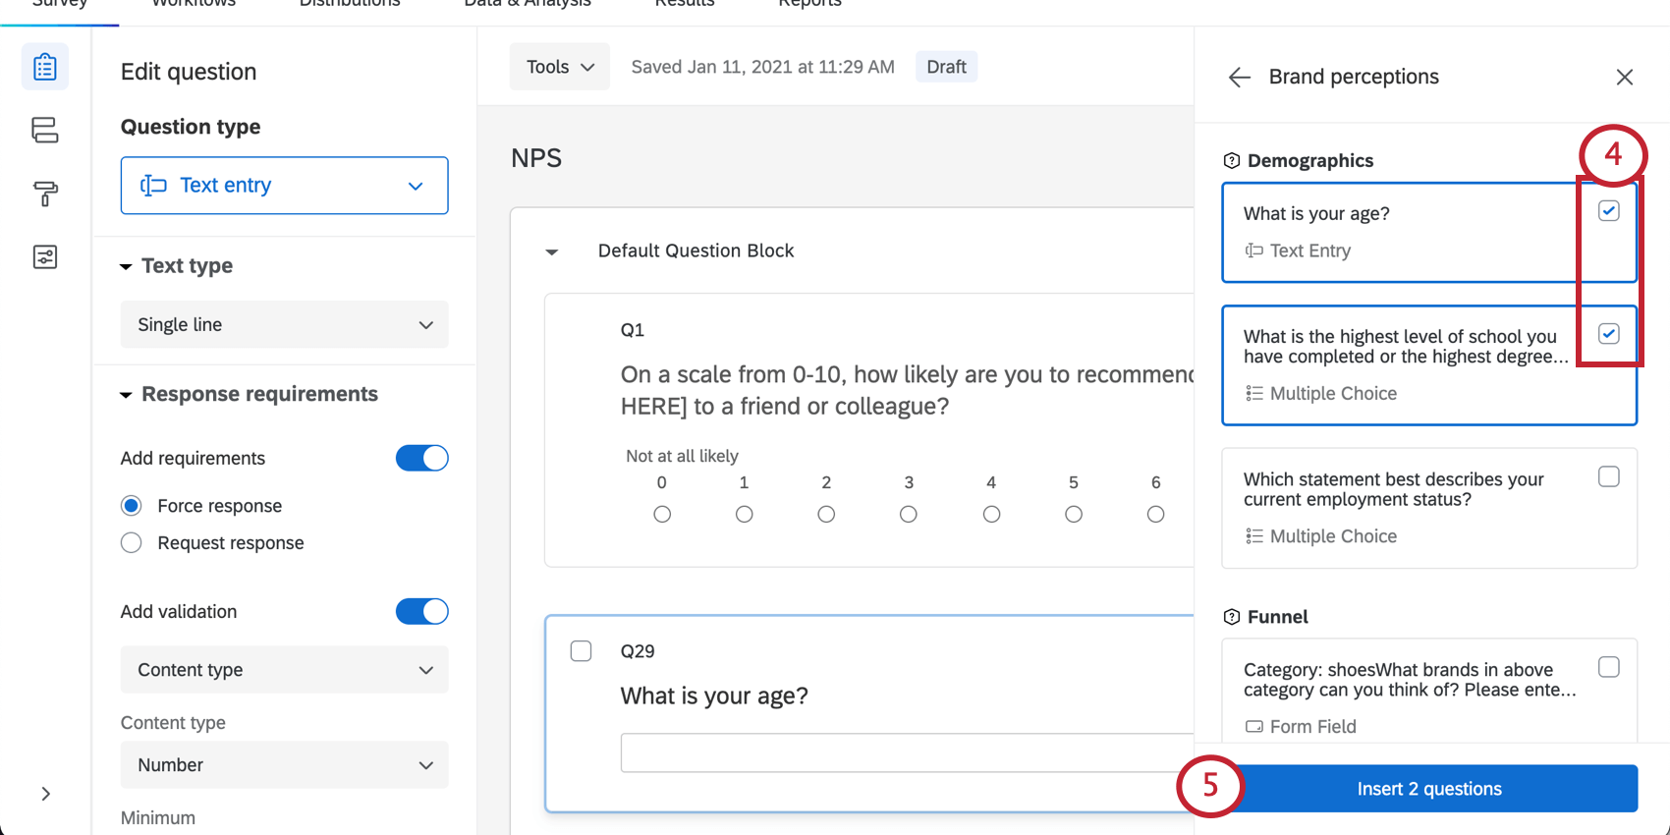Open the Tools menu
Image resolution: width=1670 pixels, height=835 pixels.
click(559, 67)
